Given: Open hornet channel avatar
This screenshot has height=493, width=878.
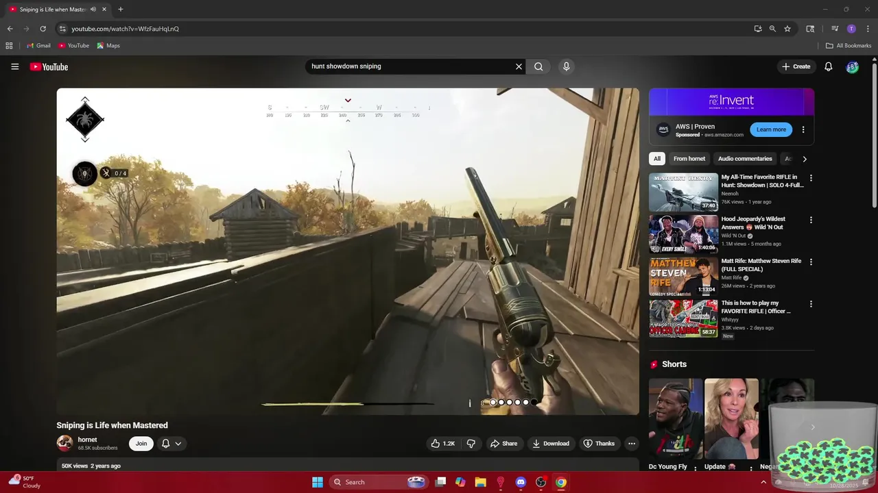Looking at the screenshot, I should point(64,443).
